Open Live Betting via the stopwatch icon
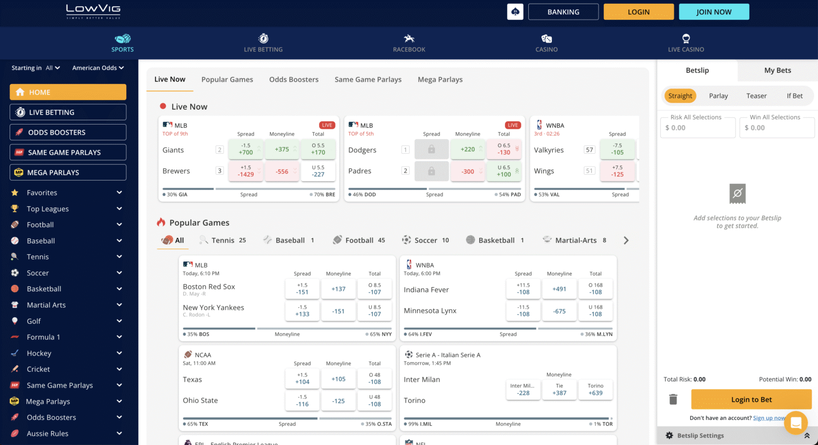Viewport: 818px width, 445px height. (x=263, y=39)
